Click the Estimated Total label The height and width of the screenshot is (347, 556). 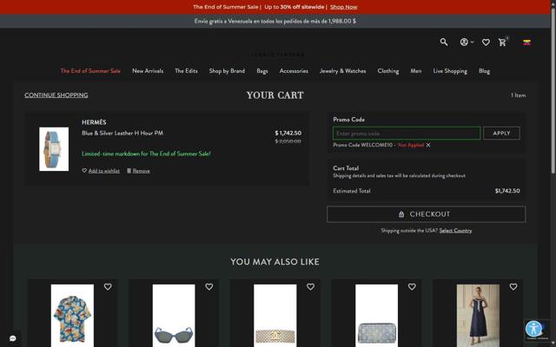(351, 191)
